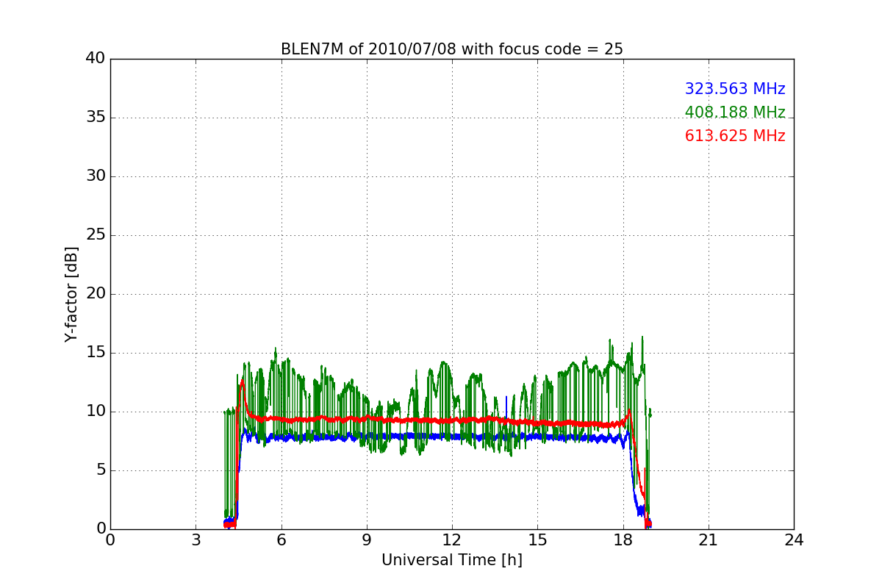
Task: Click the x-axis tick label '24'
Action: 794,540
